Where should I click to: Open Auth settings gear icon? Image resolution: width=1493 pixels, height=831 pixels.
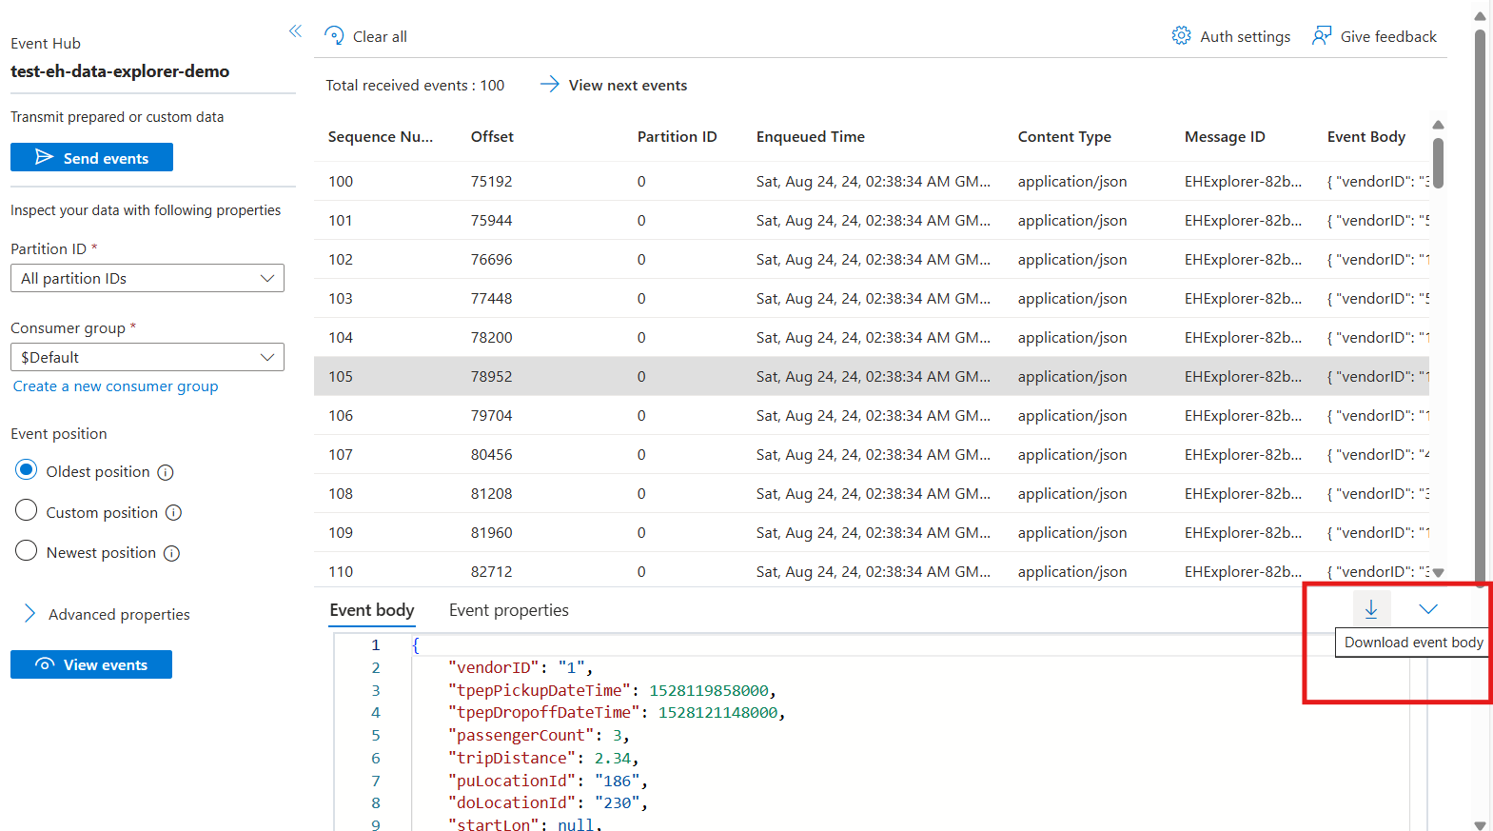point(1181,36)
